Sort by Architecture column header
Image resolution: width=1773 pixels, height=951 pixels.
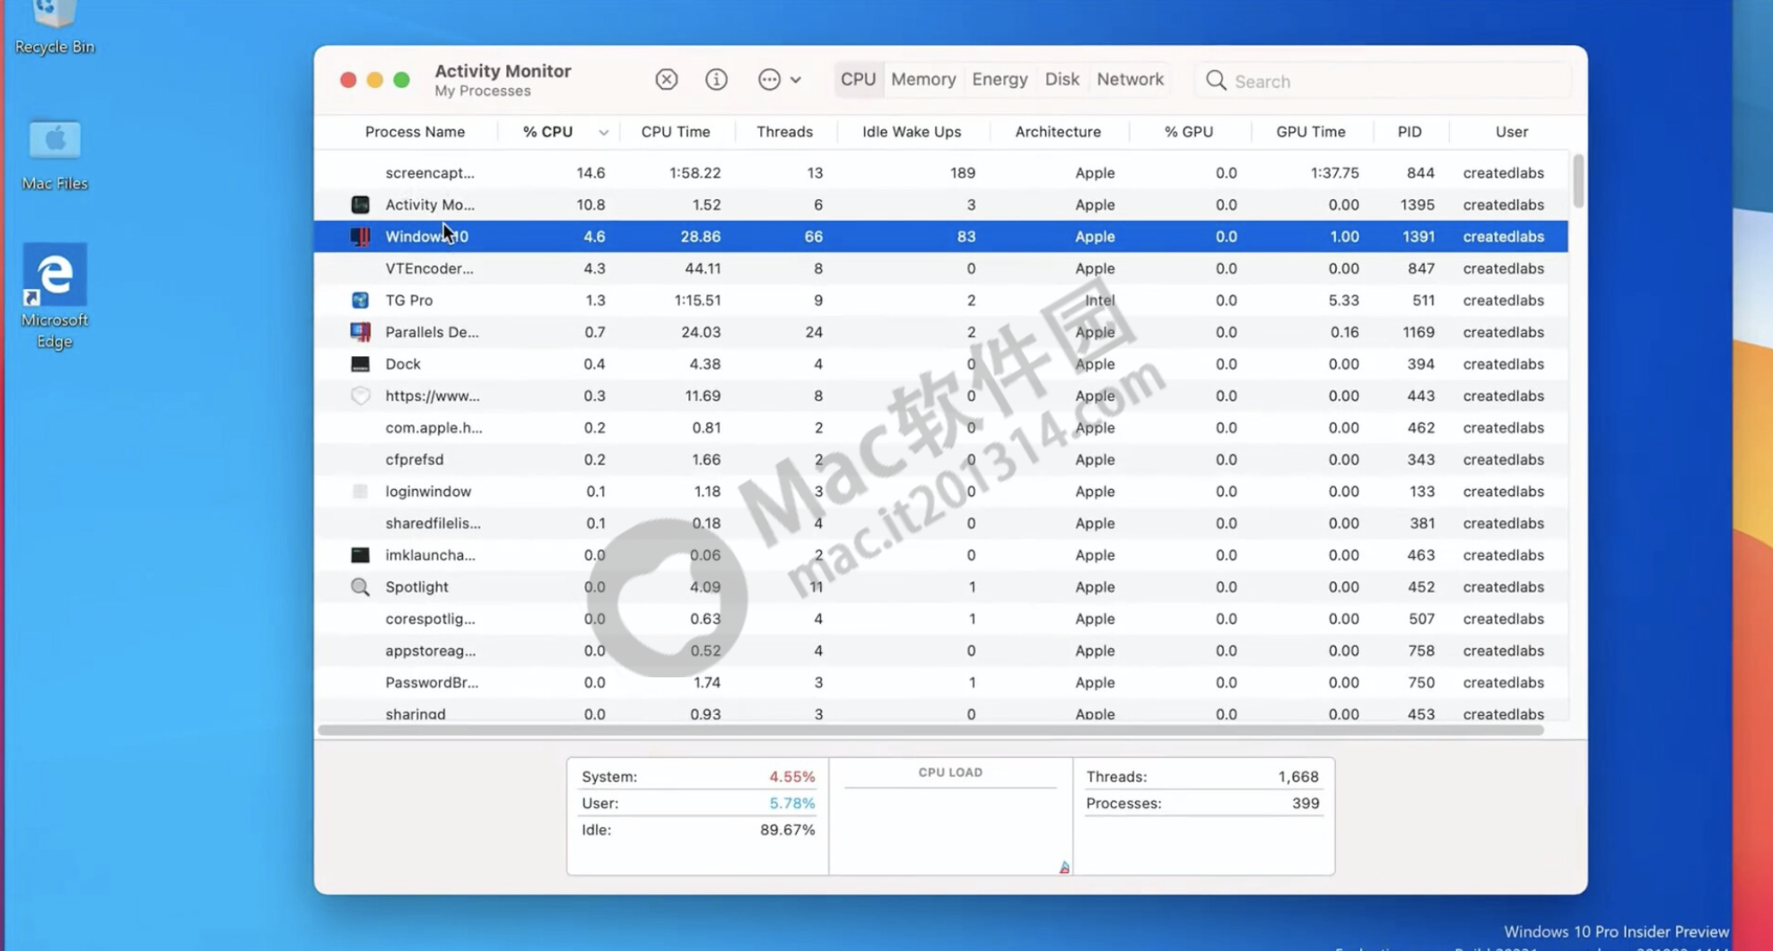1058,132
